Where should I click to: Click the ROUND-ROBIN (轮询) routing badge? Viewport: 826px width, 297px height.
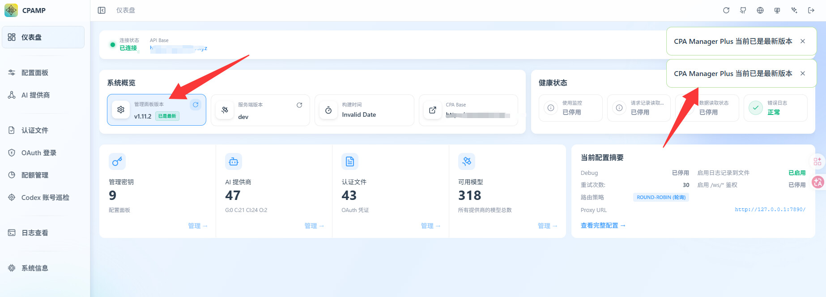coord(661,197)
